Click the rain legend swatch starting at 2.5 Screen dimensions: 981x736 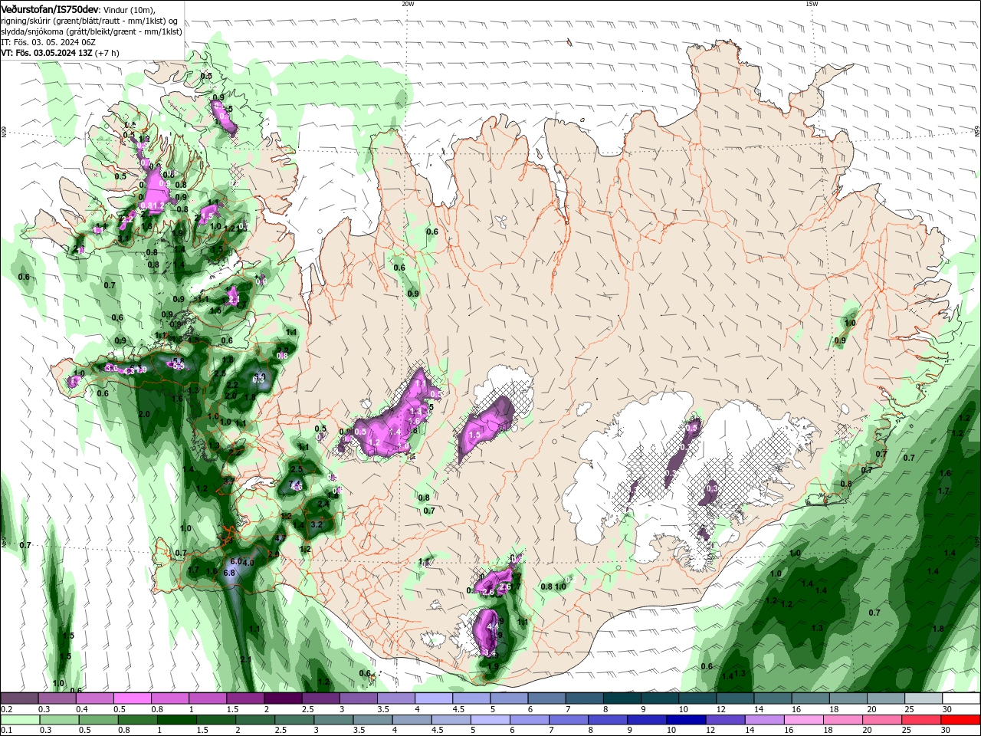(294, 720)
